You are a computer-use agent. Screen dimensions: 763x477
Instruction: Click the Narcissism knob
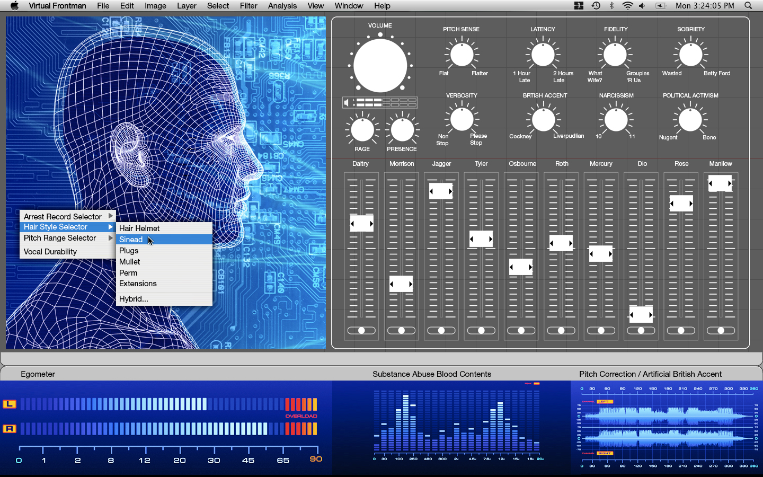click(616, 120)
